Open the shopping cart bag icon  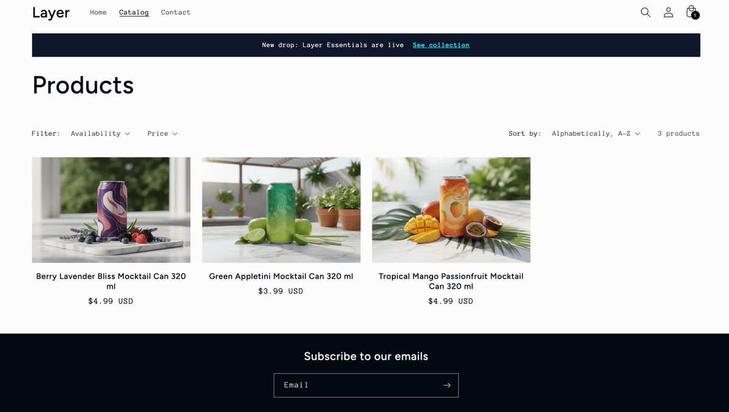[691, 12]
